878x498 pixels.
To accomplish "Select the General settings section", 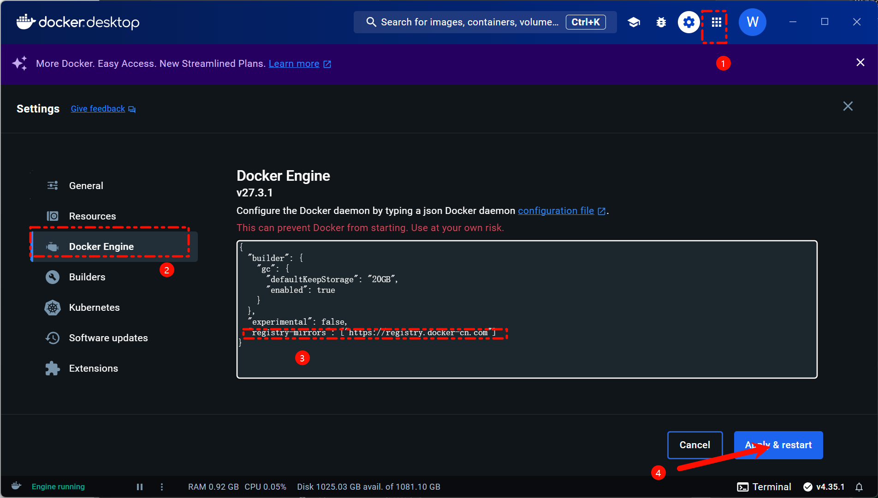I will click(114, 186).
